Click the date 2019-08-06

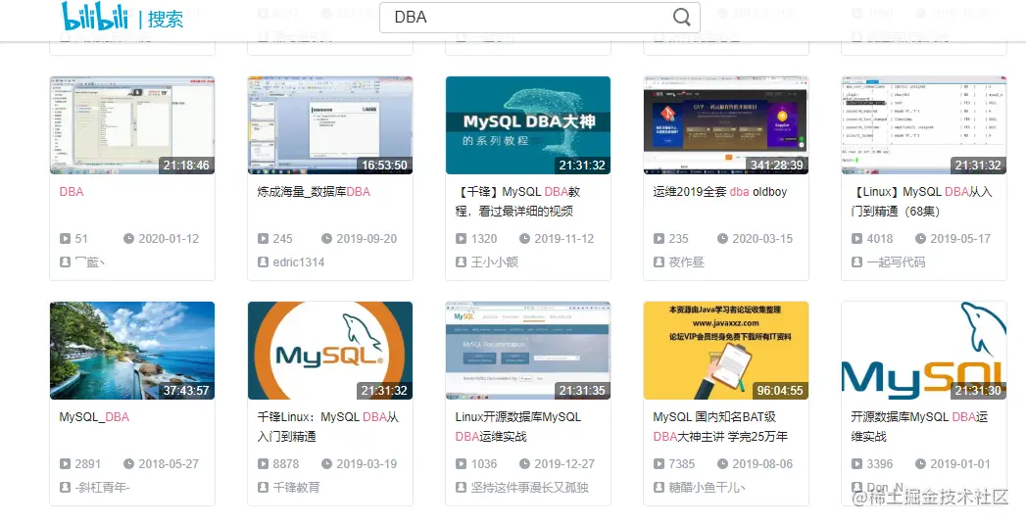coord(762,464)
